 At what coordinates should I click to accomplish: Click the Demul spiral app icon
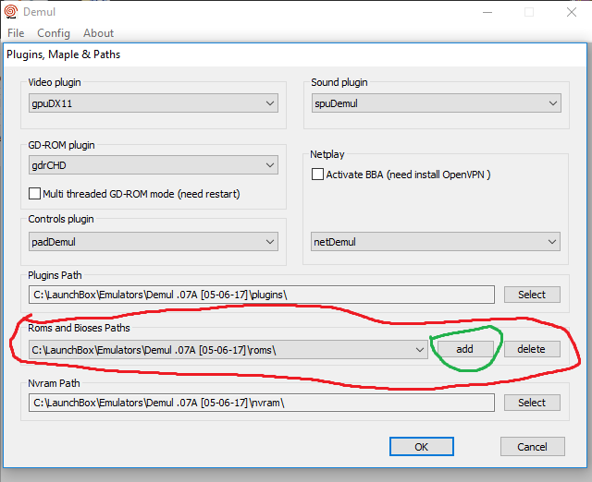(11, 12)
